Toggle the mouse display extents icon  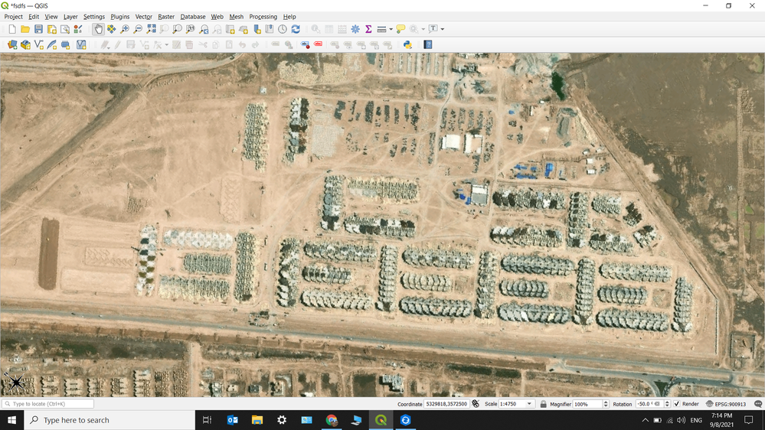pyautogui.click(x=476, y=404)
